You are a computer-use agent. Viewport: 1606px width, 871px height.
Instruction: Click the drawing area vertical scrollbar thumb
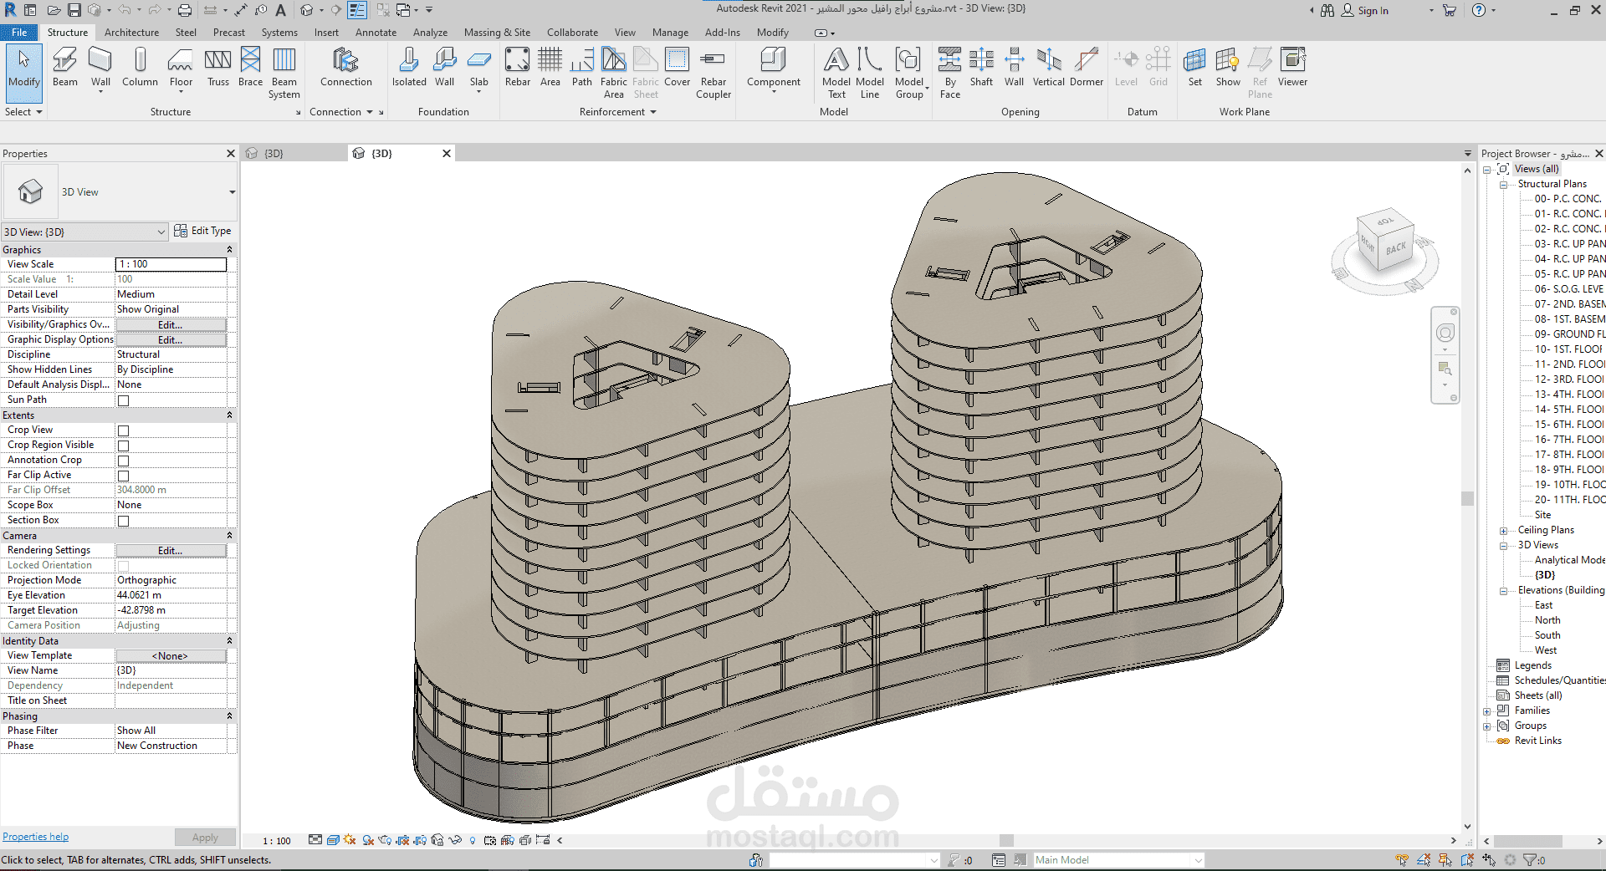[1467, 498]
